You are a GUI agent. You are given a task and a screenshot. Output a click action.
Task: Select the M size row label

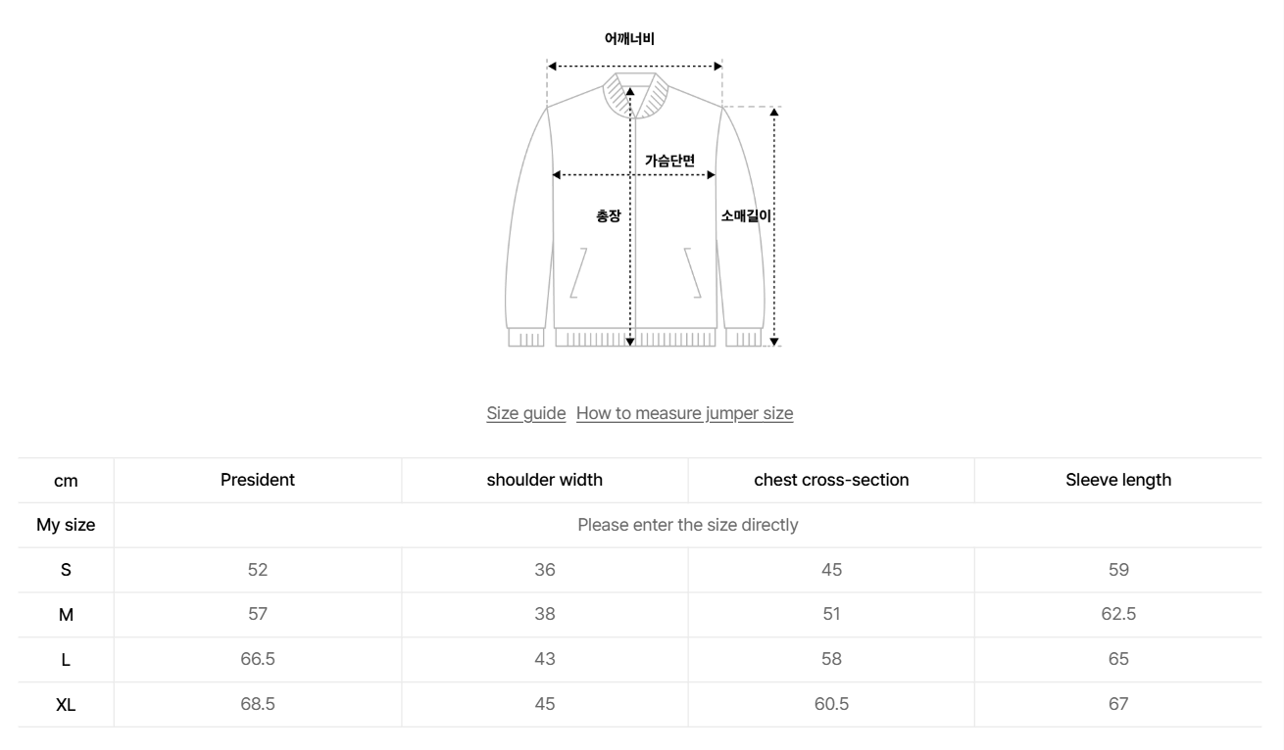point(66,615)
